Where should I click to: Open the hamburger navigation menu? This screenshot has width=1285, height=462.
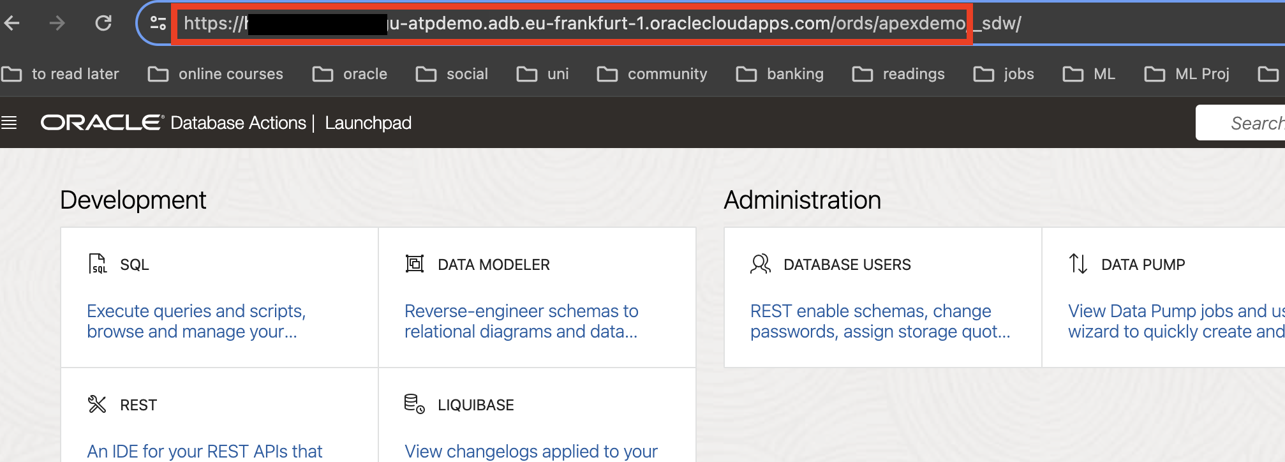click(9, 123)
